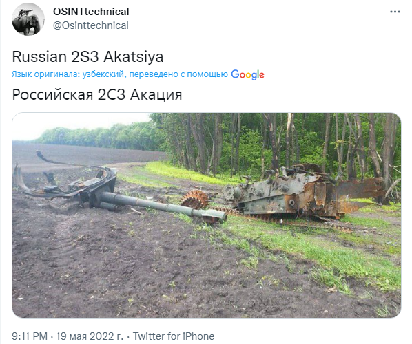
Task: Click the torn turret ring debris in the photo
Action: tap(65, 178)
